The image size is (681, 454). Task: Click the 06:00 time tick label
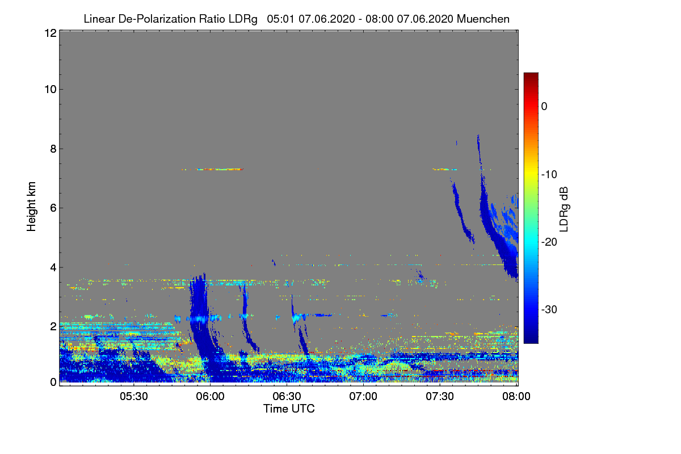tap(210, 396)
